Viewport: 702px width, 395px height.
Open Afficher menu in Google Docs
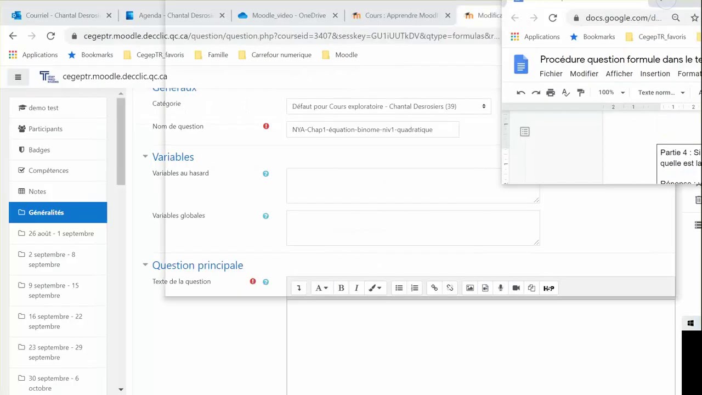tap(619, 74)
